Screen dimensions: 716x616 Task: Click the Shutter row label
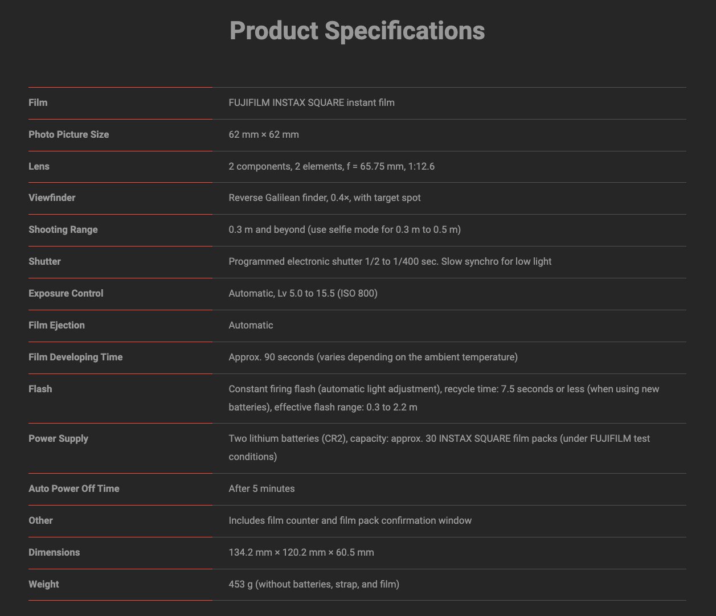pos(44,261)
